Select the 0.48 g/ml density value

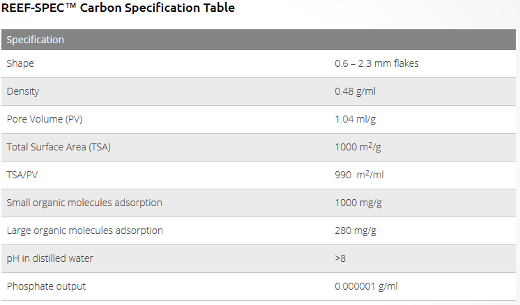(x=357, y=91)
